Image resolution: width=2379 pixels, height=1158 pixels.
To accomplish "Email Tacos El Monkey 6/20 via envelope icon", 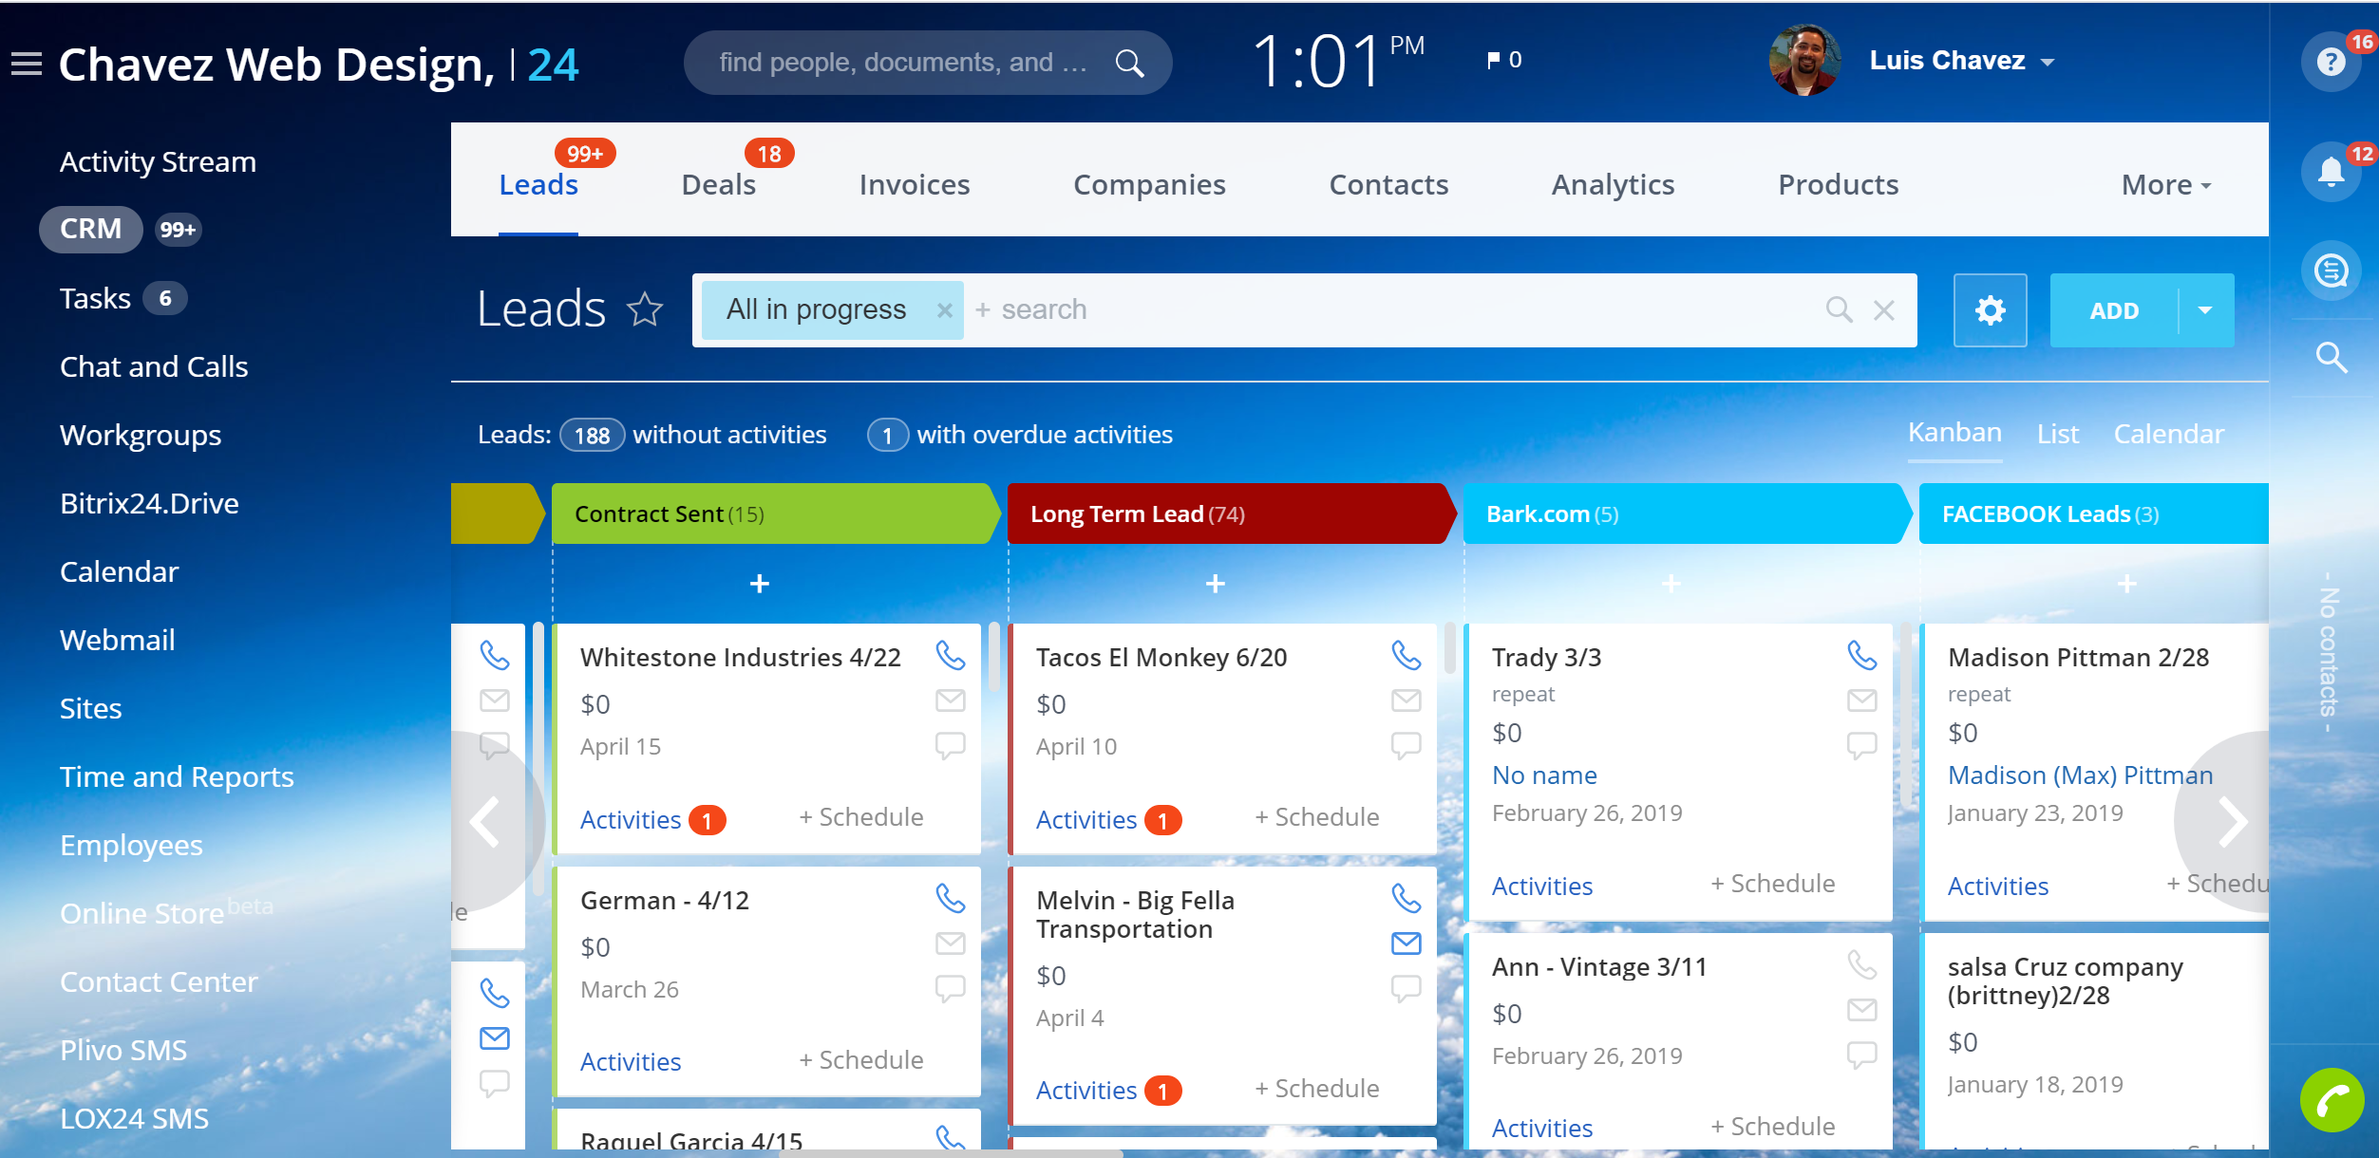I will click(1406, 700).
